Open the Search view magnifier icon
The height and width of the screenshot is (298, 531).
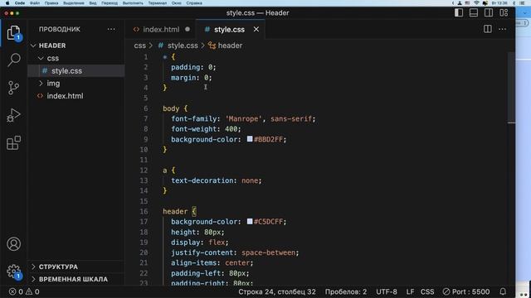pyautogui.click(x=14, y=60)
